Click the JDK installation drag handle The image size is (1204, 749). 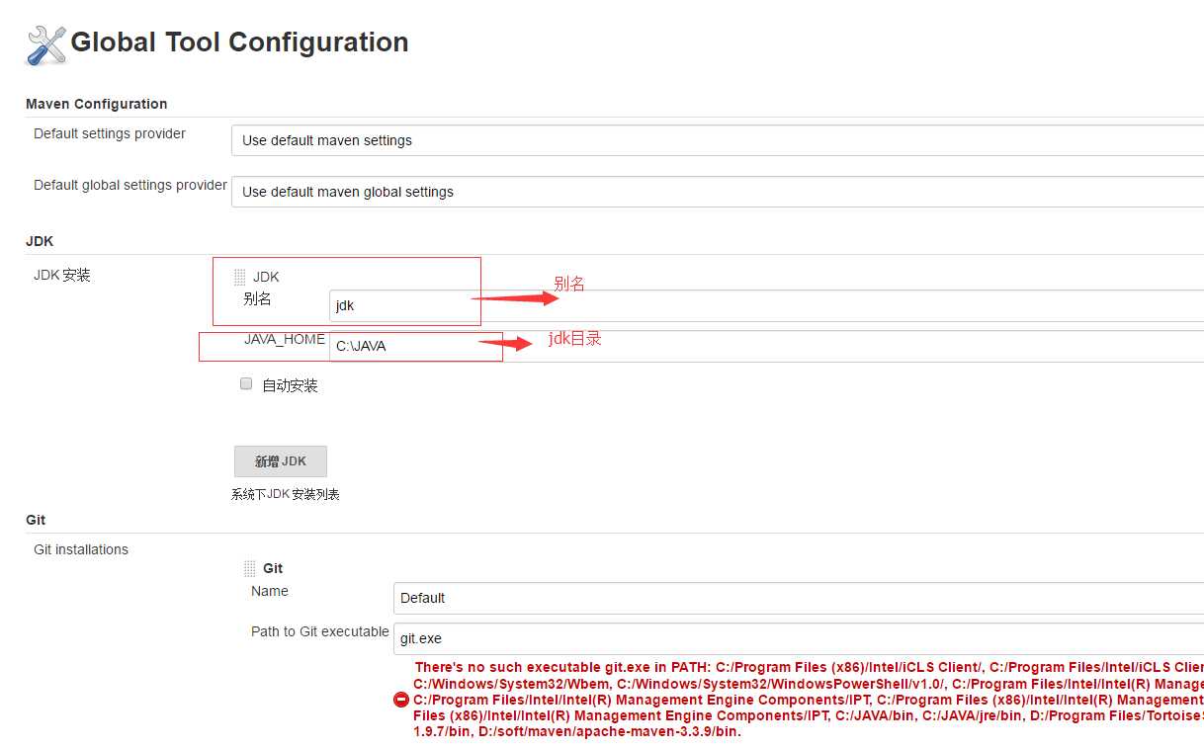click(x=240, y=278)
